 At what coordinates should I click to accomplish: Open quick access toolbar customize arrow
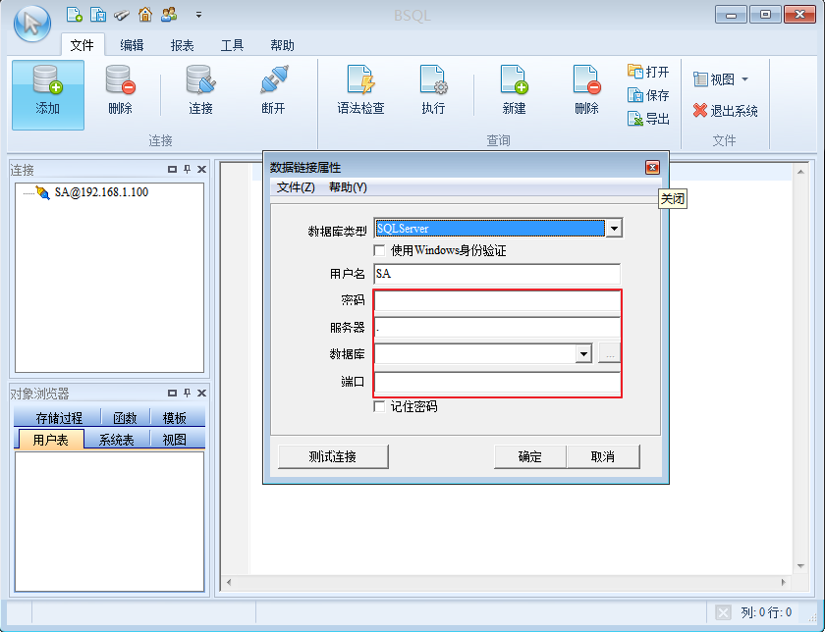[198, 15]
